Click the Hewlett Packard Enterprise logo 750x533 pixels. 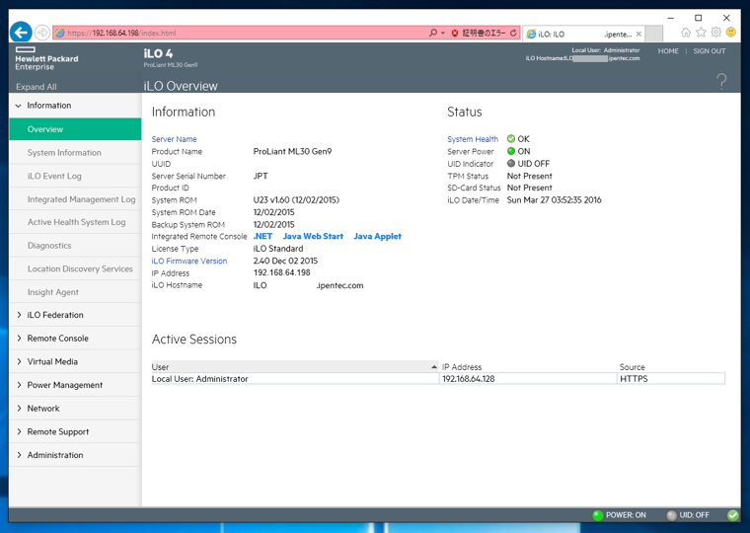tap(46, 59)
